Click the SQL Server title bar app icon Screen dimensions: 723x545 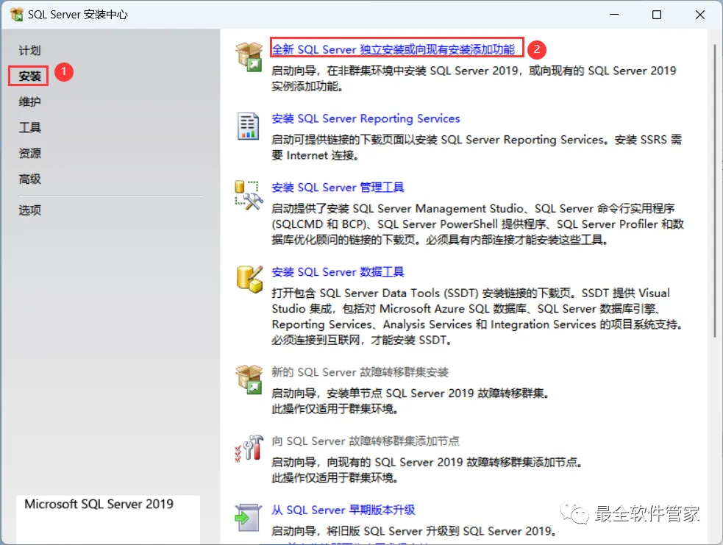17,14
